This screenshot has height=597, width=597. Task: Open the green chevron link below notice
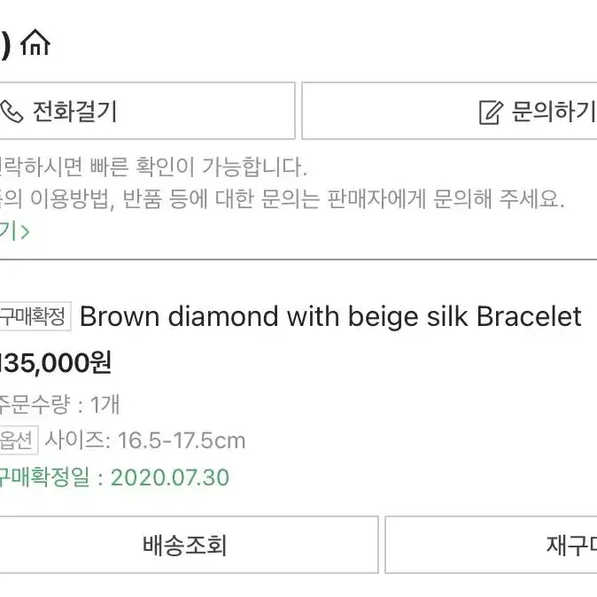tap(14, 231)
